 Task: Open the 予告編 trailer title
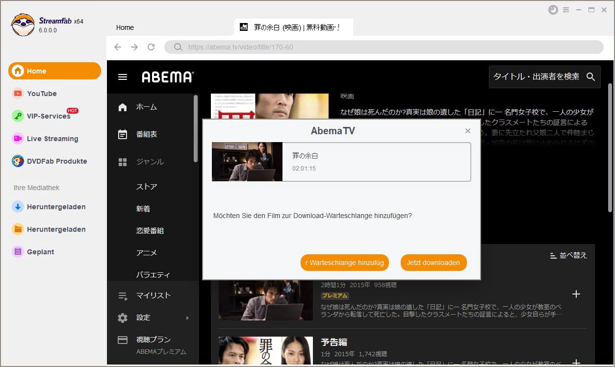[x=334, y=342]
